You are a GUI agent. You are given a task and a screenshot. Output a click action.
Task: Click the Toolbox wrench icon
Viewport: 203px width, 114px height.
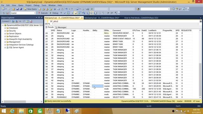[180, 9]
